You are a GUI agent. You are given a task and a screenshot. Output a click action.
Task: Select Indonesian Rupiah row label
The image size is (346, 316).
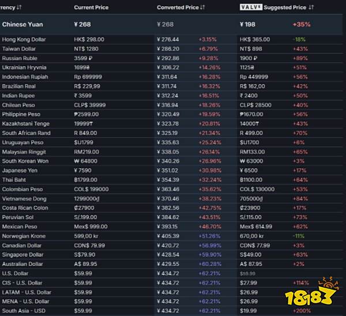tap(25, 77)
